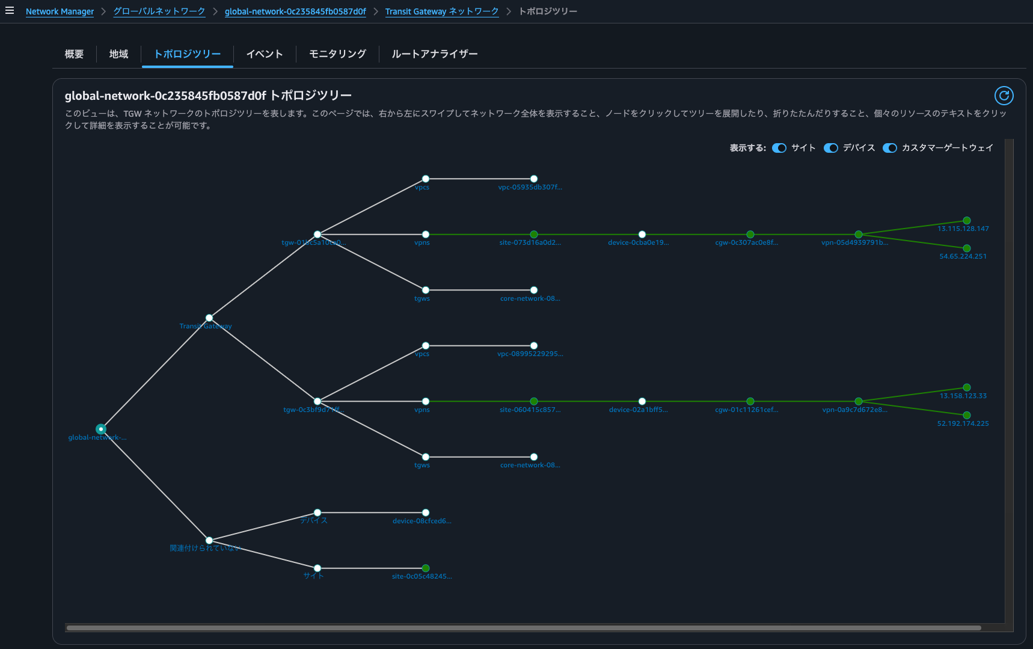Go to the ルートアナライザー tab
Viewport: 1033px width, 649px height.
tap(434, 54)
